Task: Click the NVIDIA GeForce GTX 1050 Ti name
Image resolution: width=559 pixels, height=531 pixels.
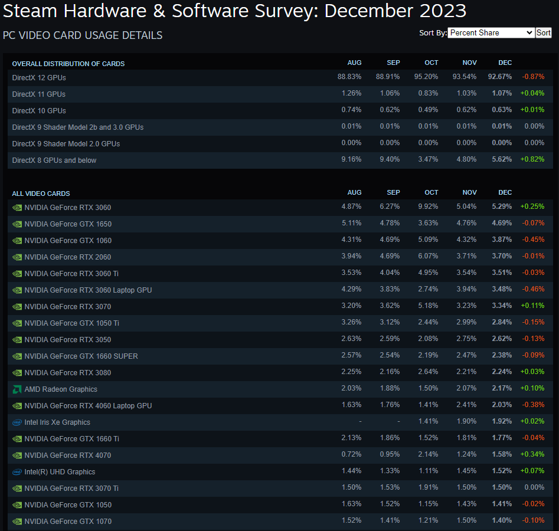Action: (72, 323)
